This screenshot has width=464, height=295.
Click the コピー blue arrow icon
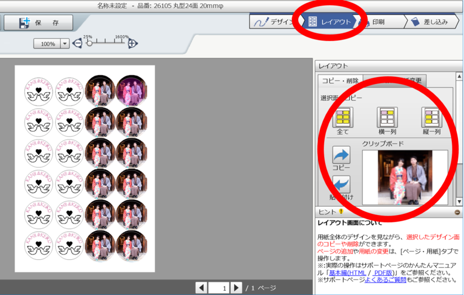[x=341, y=155]
